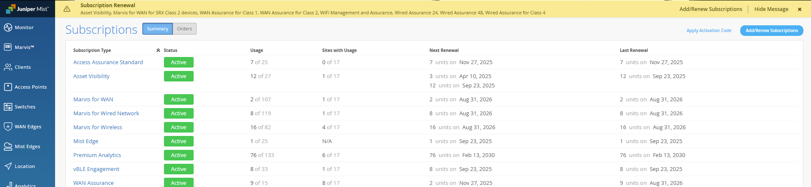
Task: Open Apply Activation Code link
Action: pyautogui.click(x=709, y=30)
